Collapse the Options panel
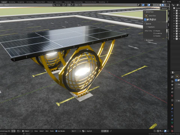Screen dimensions: 180x135 [145, 24]
